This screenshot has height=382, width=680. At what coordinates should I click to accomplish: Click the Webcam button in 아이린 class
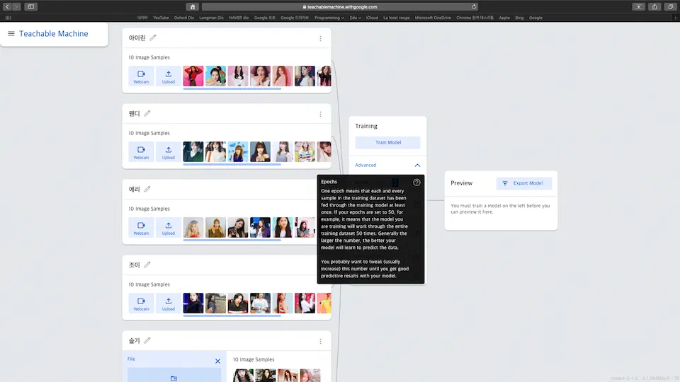click(141, 76)
